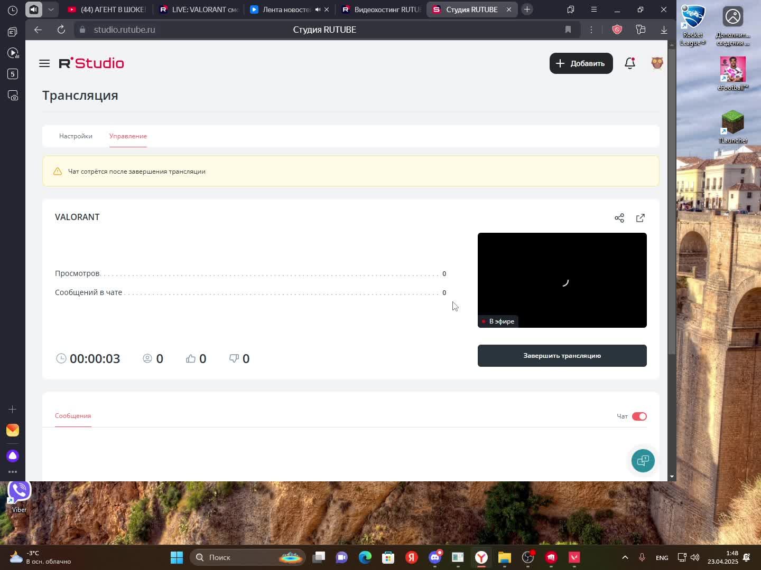Open notifications bell in Studio header
Screen dimensions: 761x570
629,63
